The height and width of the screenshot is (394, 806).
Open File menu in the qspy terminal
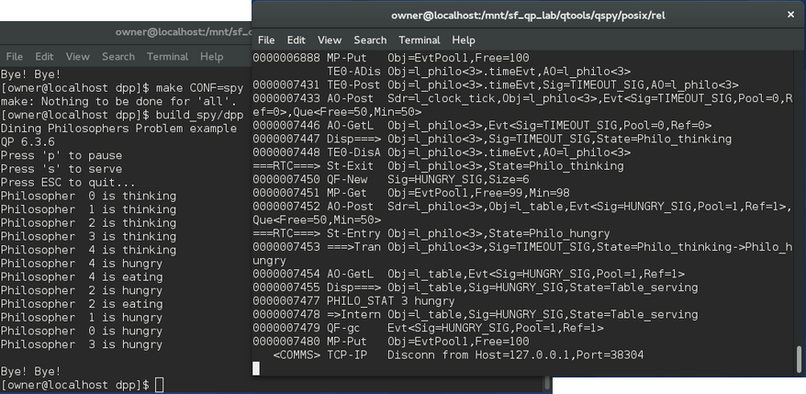pos(266,40)
